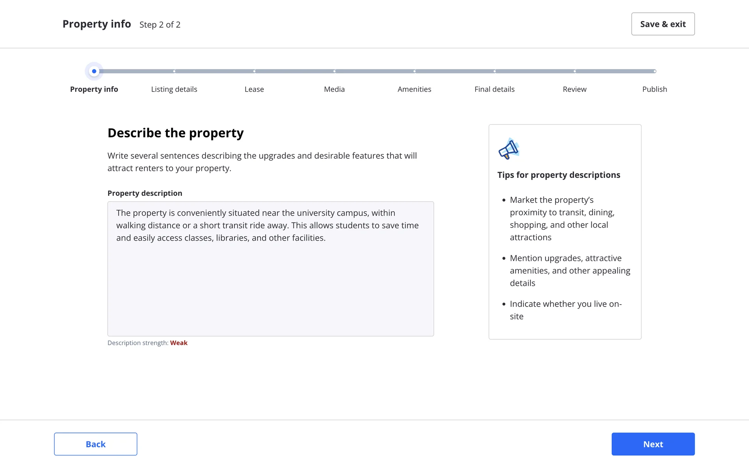749x468 pixels.
Task: Click the megaphone tips icon
Action: coord(509,149)
